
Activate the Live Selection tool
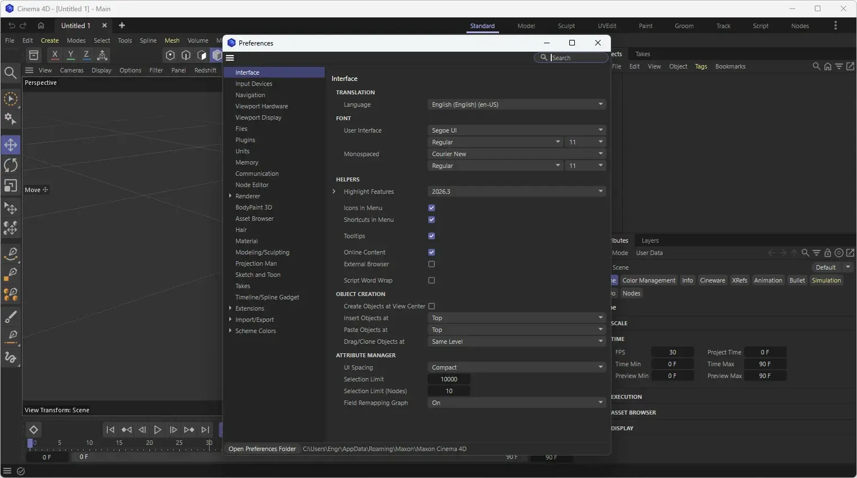click(11, 99)
